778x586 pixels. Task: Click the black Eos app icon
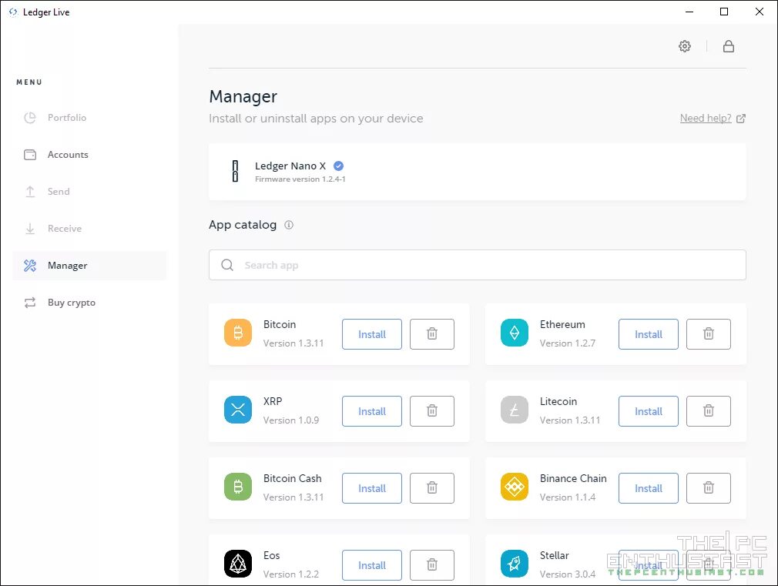[x=238, y=564]
